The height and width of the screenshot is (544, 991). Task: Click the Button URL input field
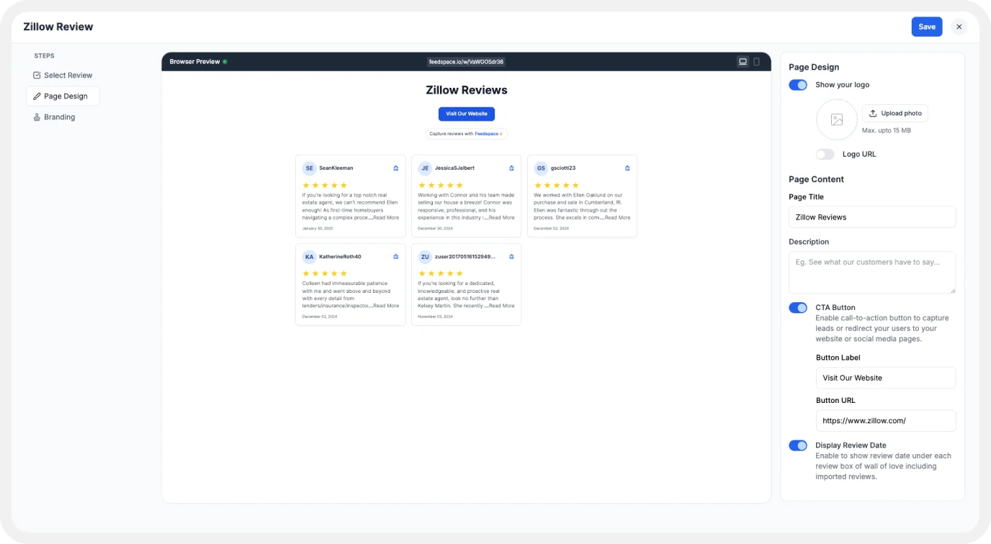[x=885, y=421]
